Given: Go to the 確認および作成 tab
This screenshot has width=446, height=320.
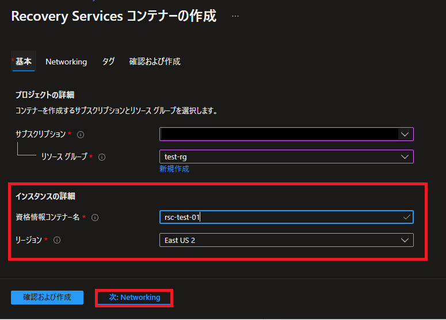Looking at the screenshot, I should pyautogui.click(x=155, y=62).
